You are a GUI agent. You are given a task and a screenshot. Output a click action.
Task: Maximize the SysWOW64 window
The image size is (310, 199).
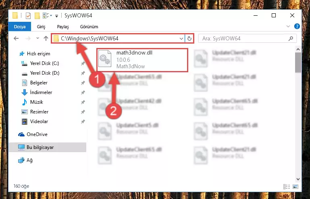pyautogui.click(x=274, y=15)
